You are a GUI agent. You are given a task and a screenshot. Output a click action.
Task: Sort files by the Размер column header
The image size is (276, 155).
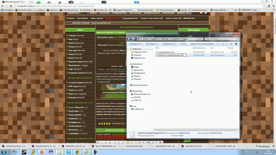point(230,48)
